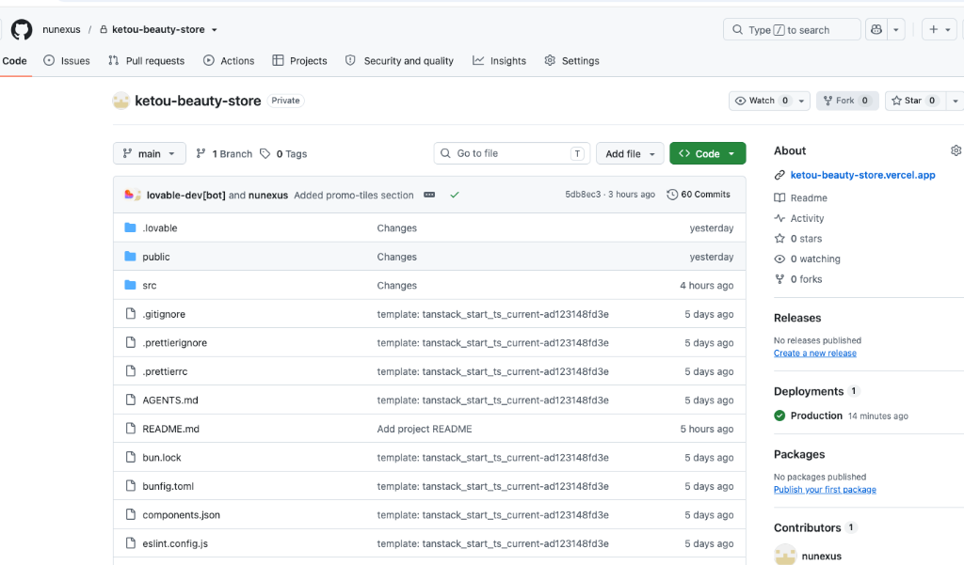Screen dimensions: 964x565
Task: Open the green Code dropdown button
Action: pyautogui.click(x=708, y=153)
